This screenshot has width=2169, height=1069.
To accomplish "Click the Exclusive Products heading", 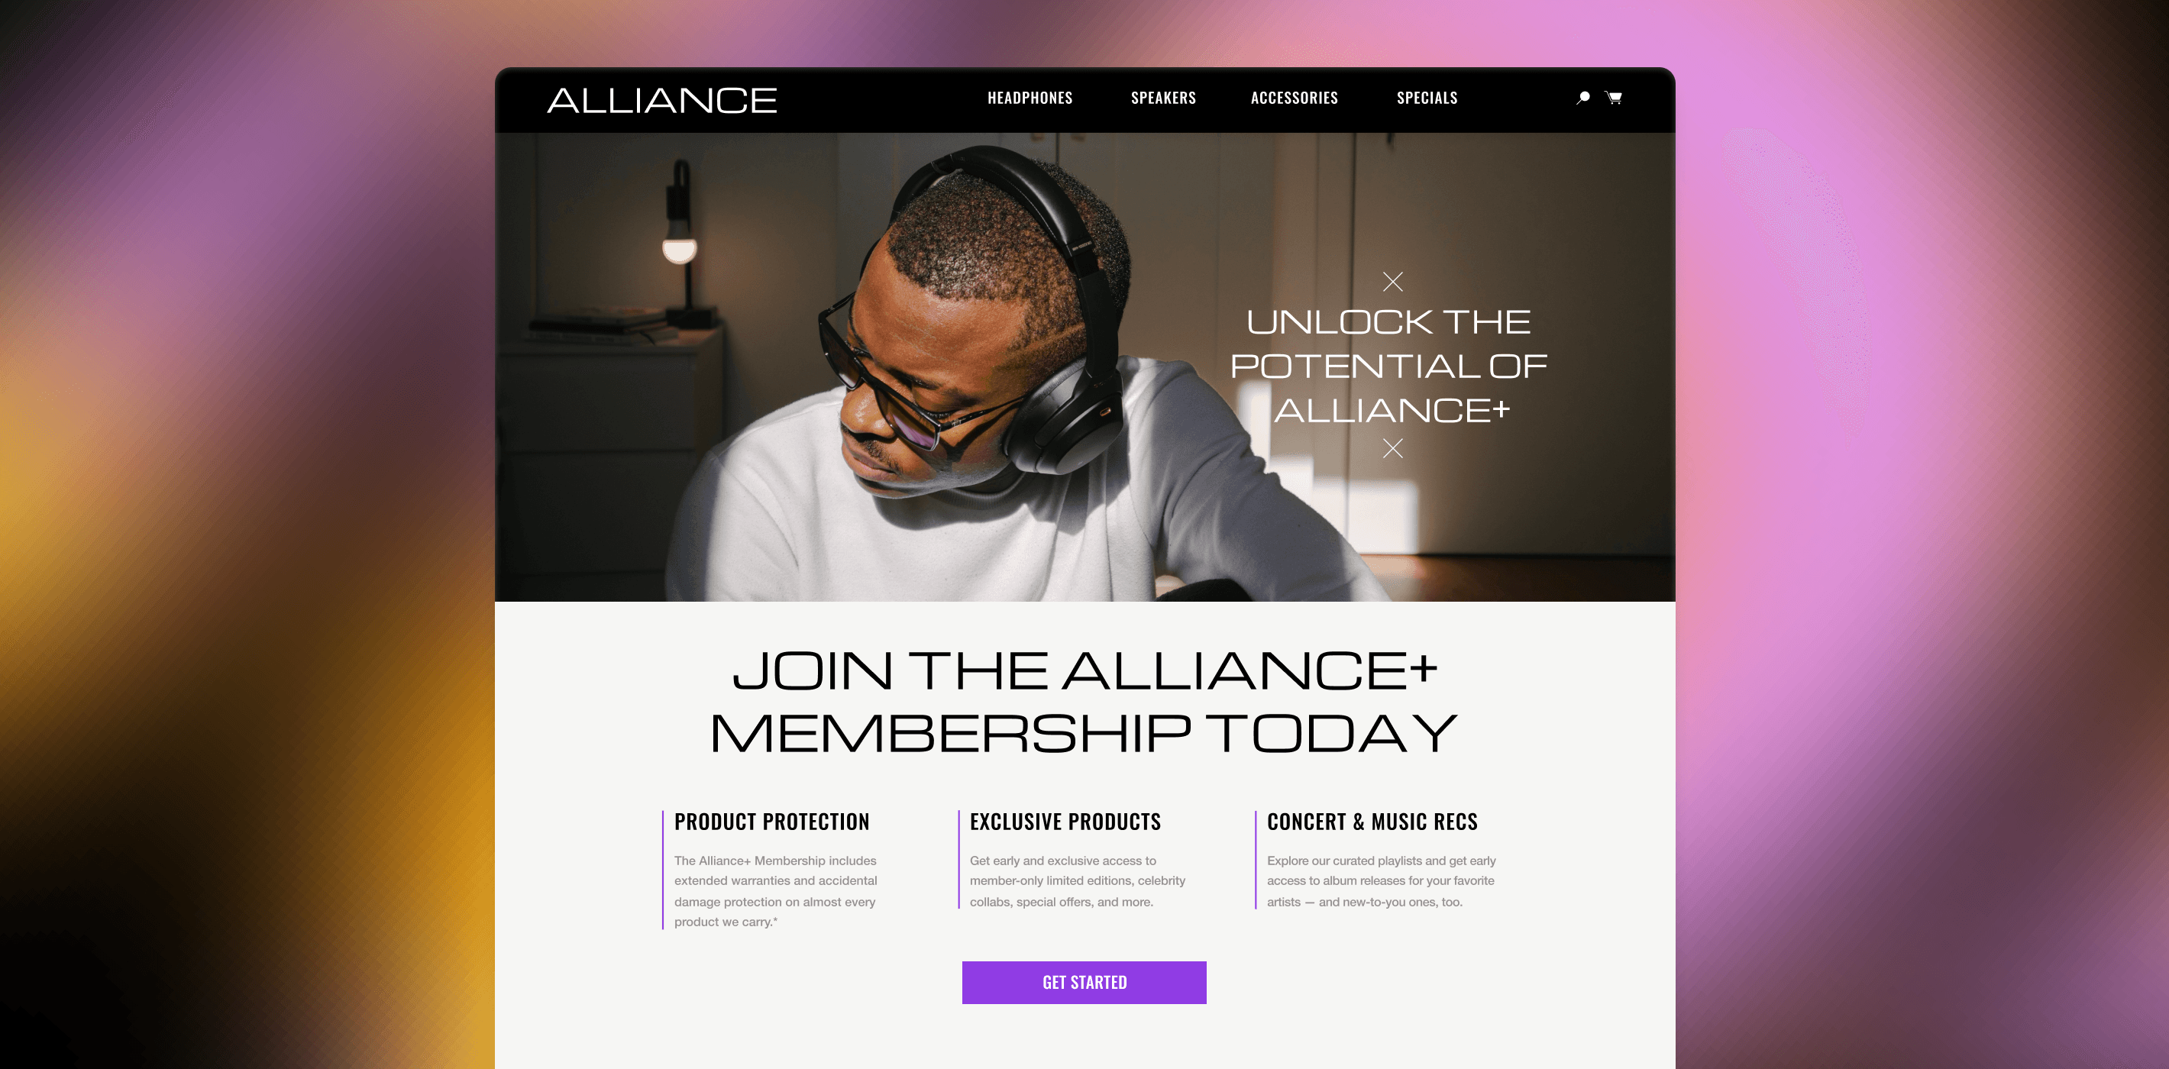I will coord(1065,822).
